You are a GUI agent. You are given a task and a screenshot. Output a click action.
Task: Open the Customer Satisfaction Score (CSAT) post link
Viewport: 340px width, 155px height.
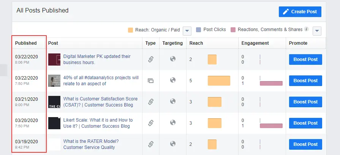(x=100, y=102)
